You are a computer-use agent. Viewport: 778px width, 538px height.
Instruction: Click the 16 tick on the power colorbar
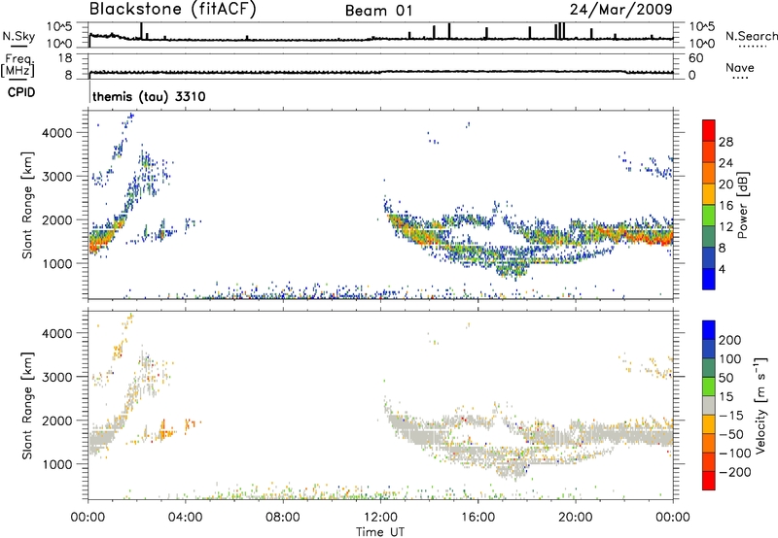pyautogui.click(x=725, y=206)
